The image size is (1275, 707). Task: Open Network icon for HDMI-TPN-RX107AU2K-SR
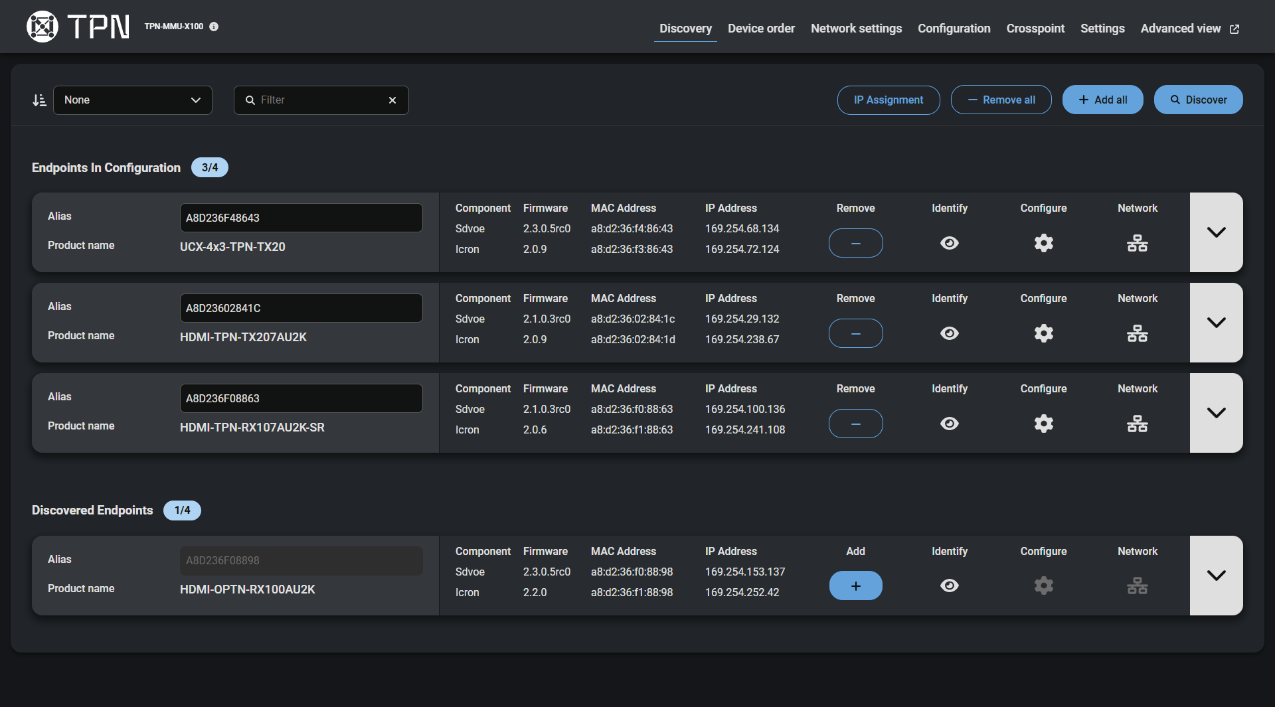click(1137, 424)
